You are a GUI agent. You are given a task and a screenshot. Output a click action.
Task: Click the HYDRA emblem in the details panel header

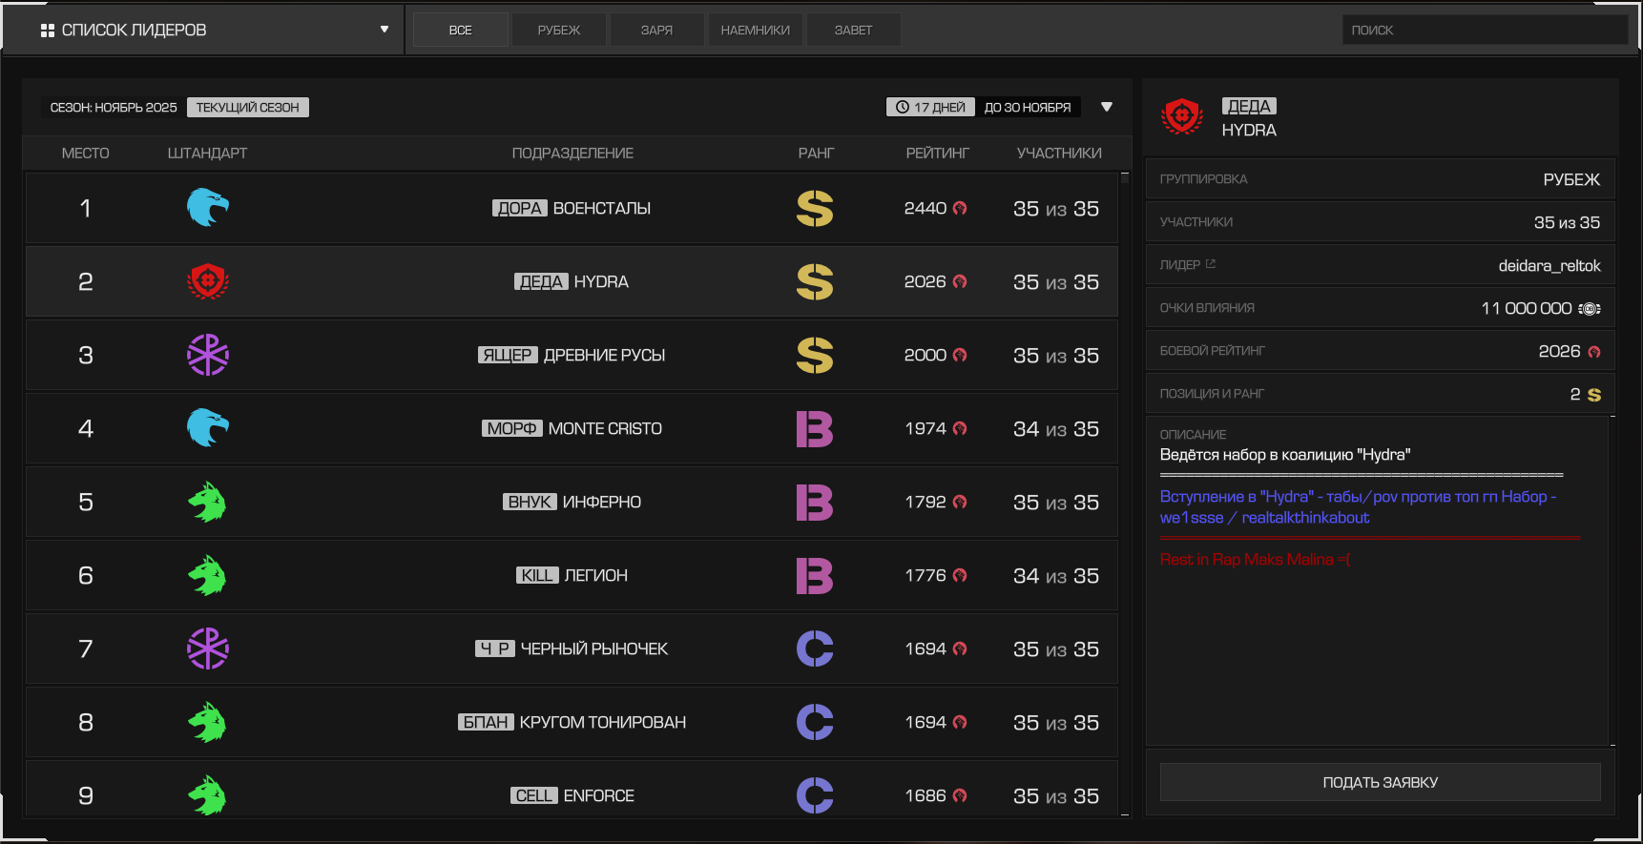pos(1182,117)
